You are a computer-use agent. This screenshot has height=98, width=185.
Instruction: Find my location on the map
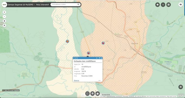tap(4, 25)
